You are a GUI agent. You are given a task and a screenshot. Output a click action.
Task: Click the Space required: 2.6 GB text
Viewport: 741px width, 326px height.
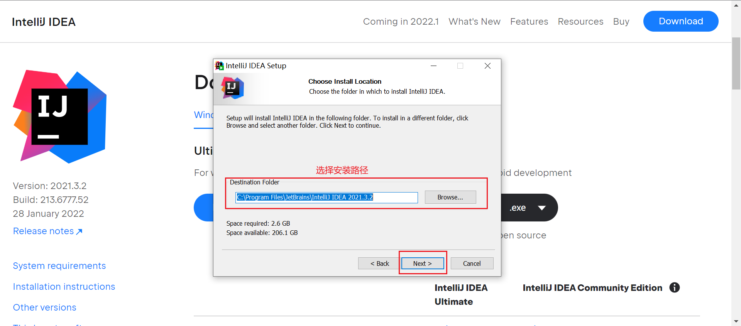click(258, 223)
